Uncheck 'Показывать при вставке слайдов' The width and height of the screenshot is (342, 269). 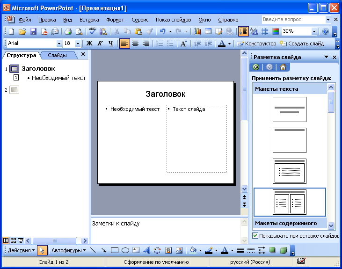255,236
